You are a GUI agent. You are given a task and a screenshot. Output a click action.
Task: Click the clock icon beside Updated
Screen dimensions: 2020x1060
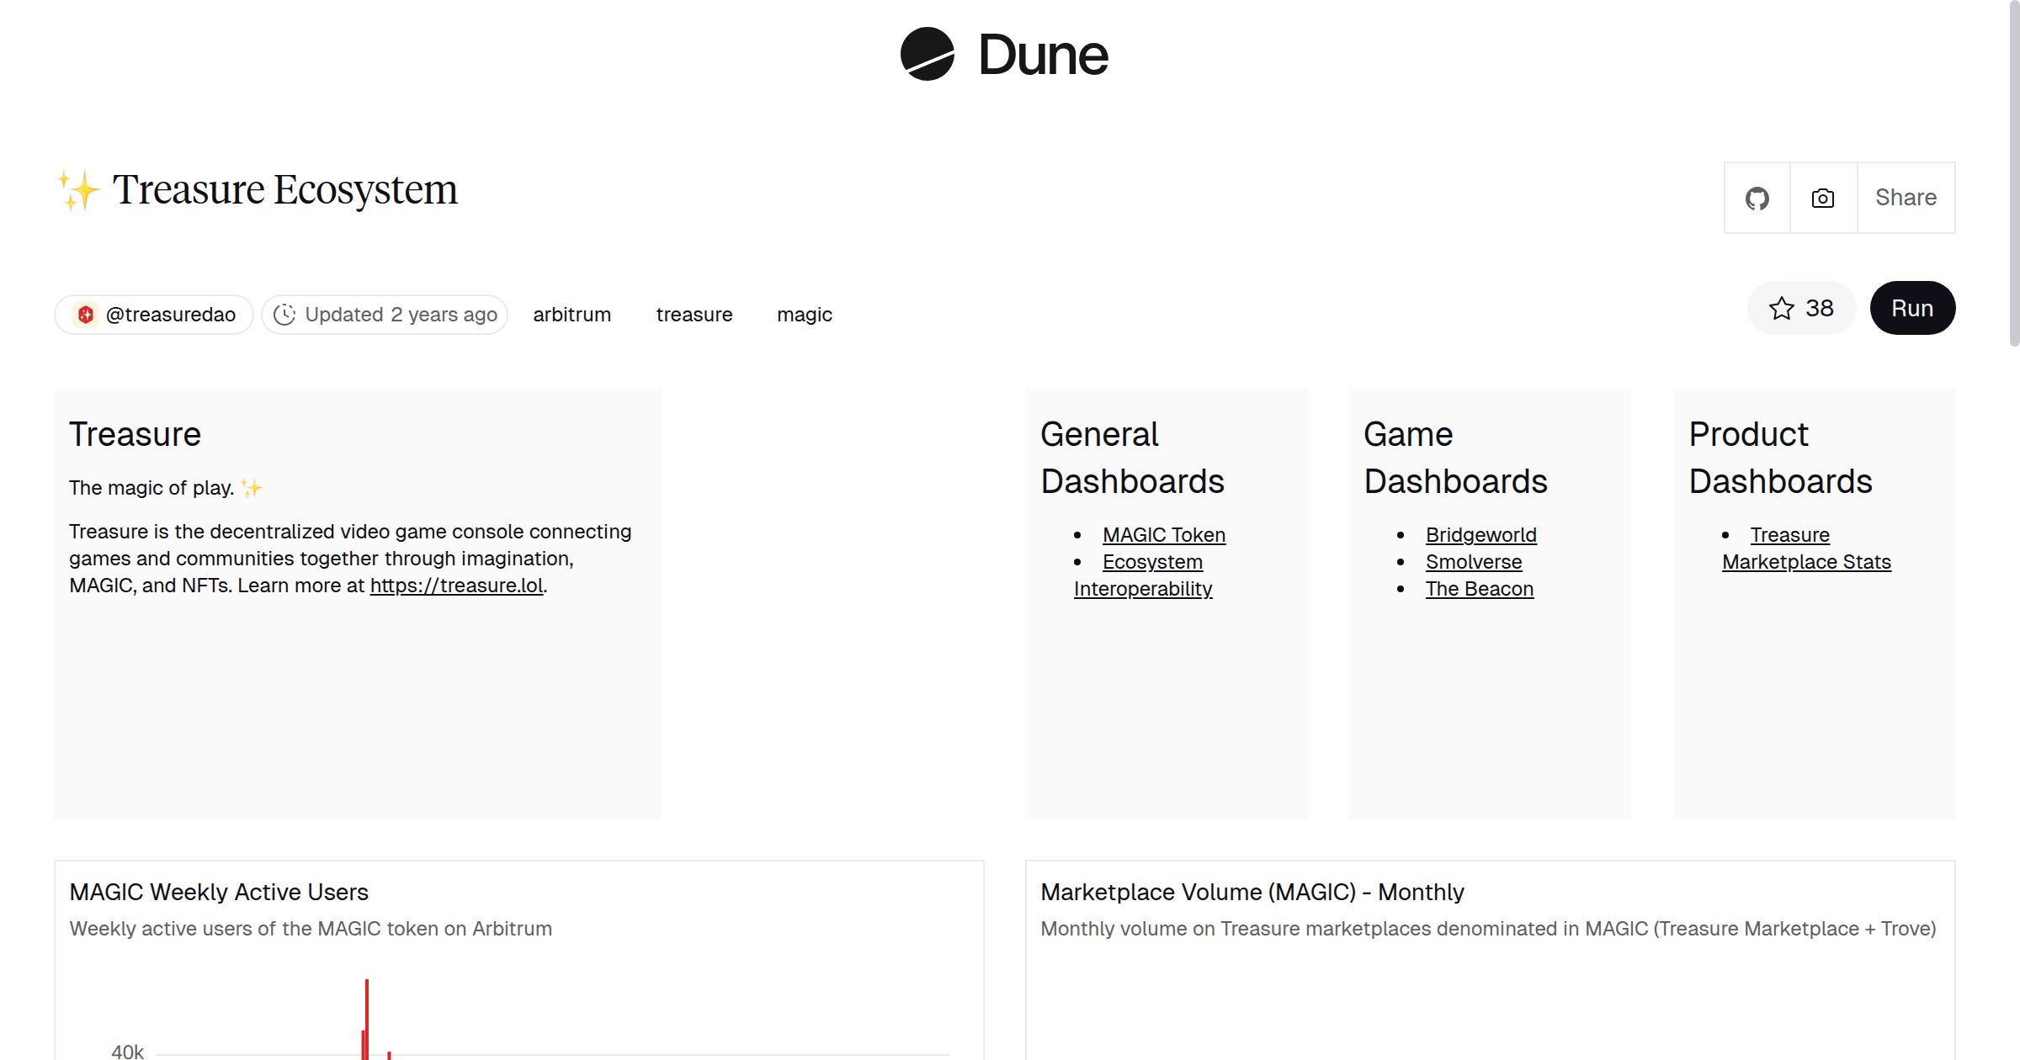[284, 315]
